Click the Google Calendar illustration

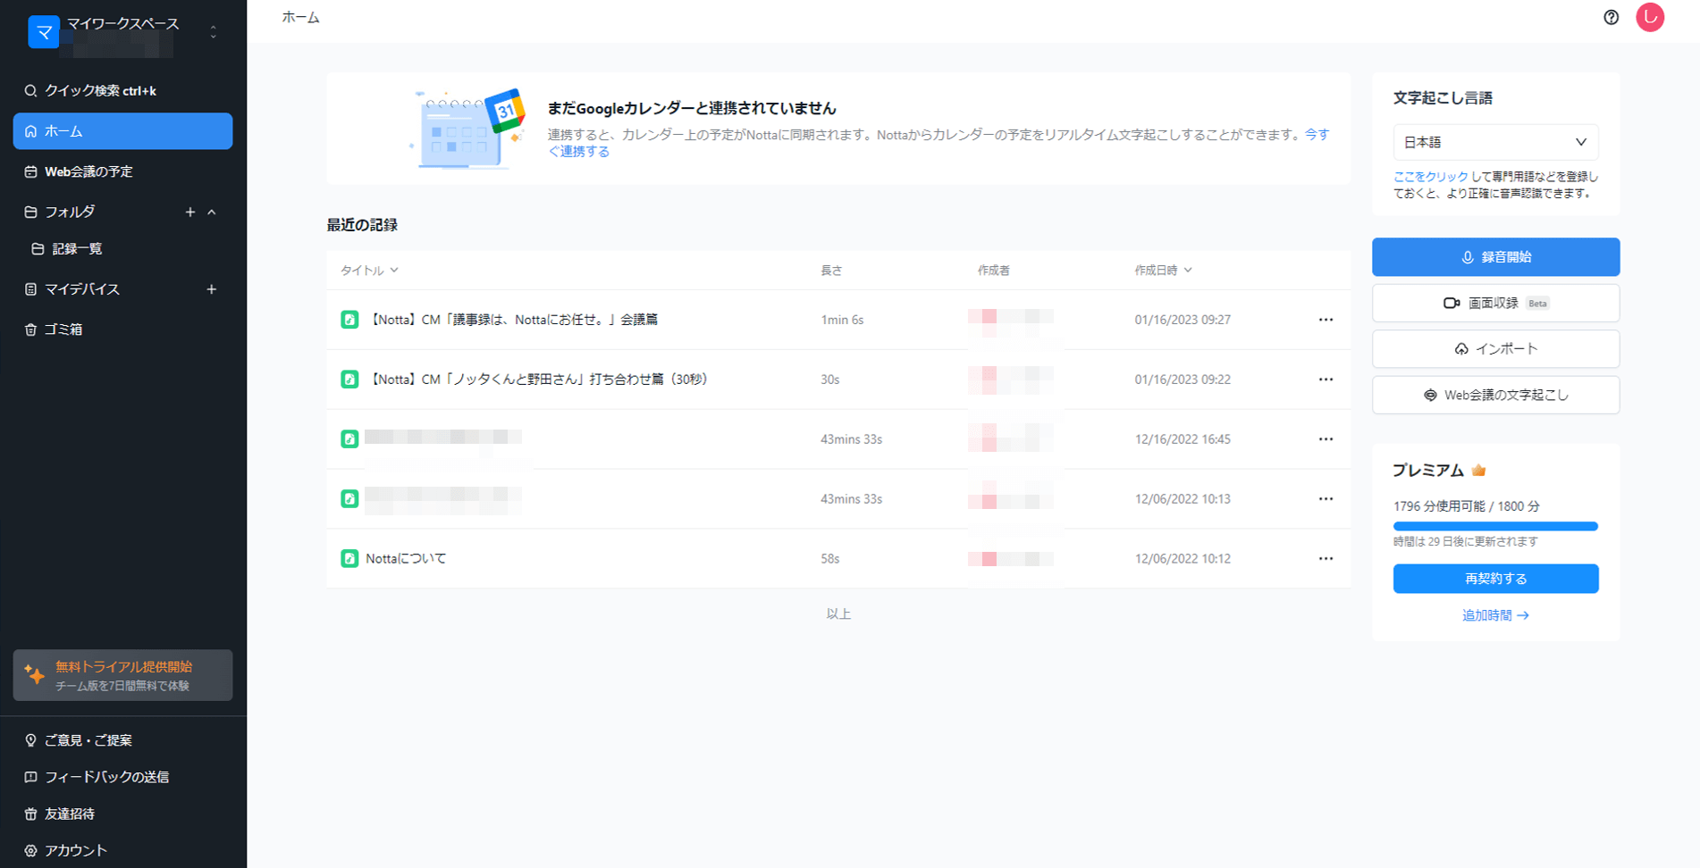tap(467, 128)
